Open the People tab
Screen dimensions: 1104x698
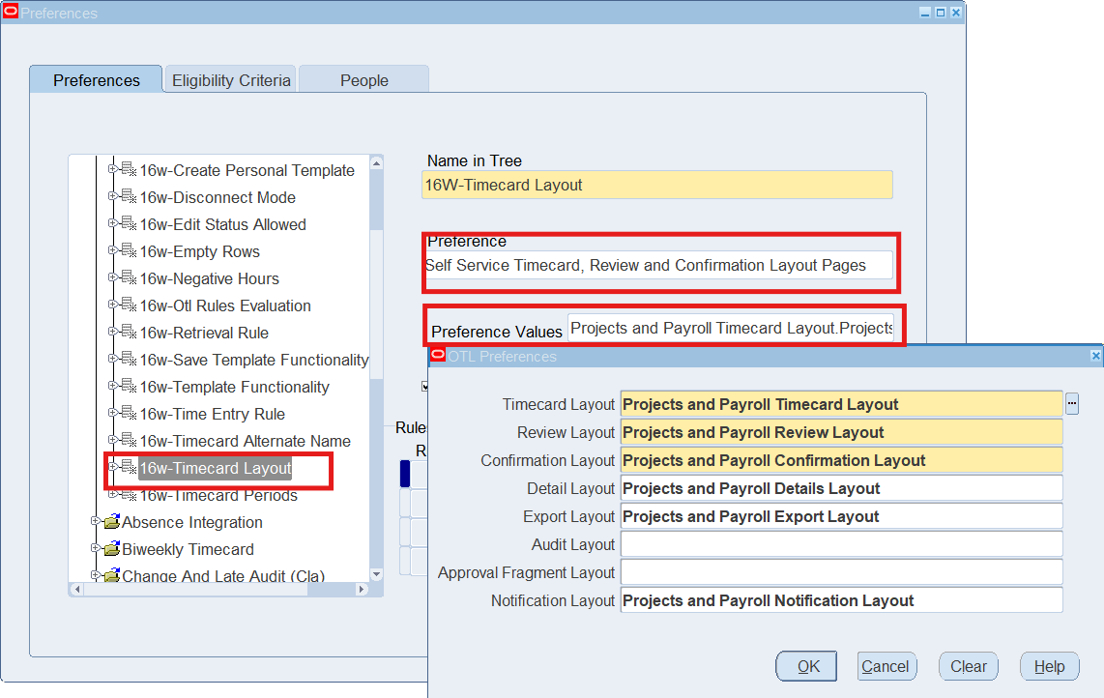pos(363,80)
